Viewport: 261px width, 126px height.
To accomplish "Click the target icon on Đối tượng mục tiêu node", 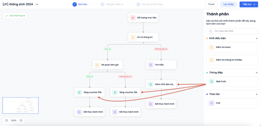I will tap(133, 18).
